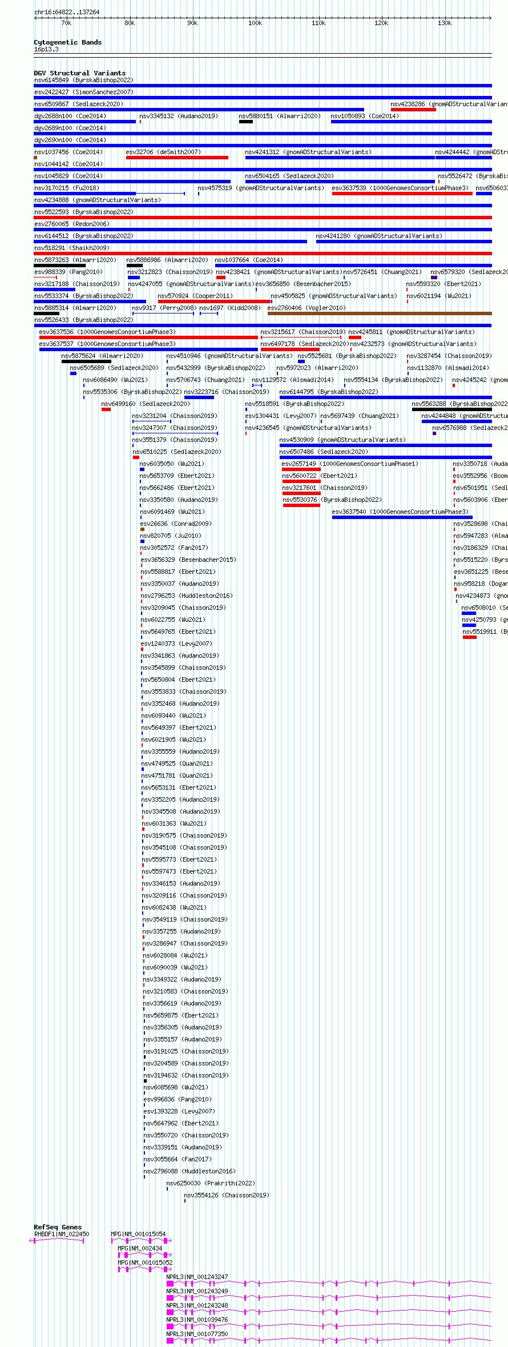The height and width of the screenshot is (1347, 508).
Task: Open variant nsv6507486 (Sedlazeck2020)
Action: click(x=324, y=452)
